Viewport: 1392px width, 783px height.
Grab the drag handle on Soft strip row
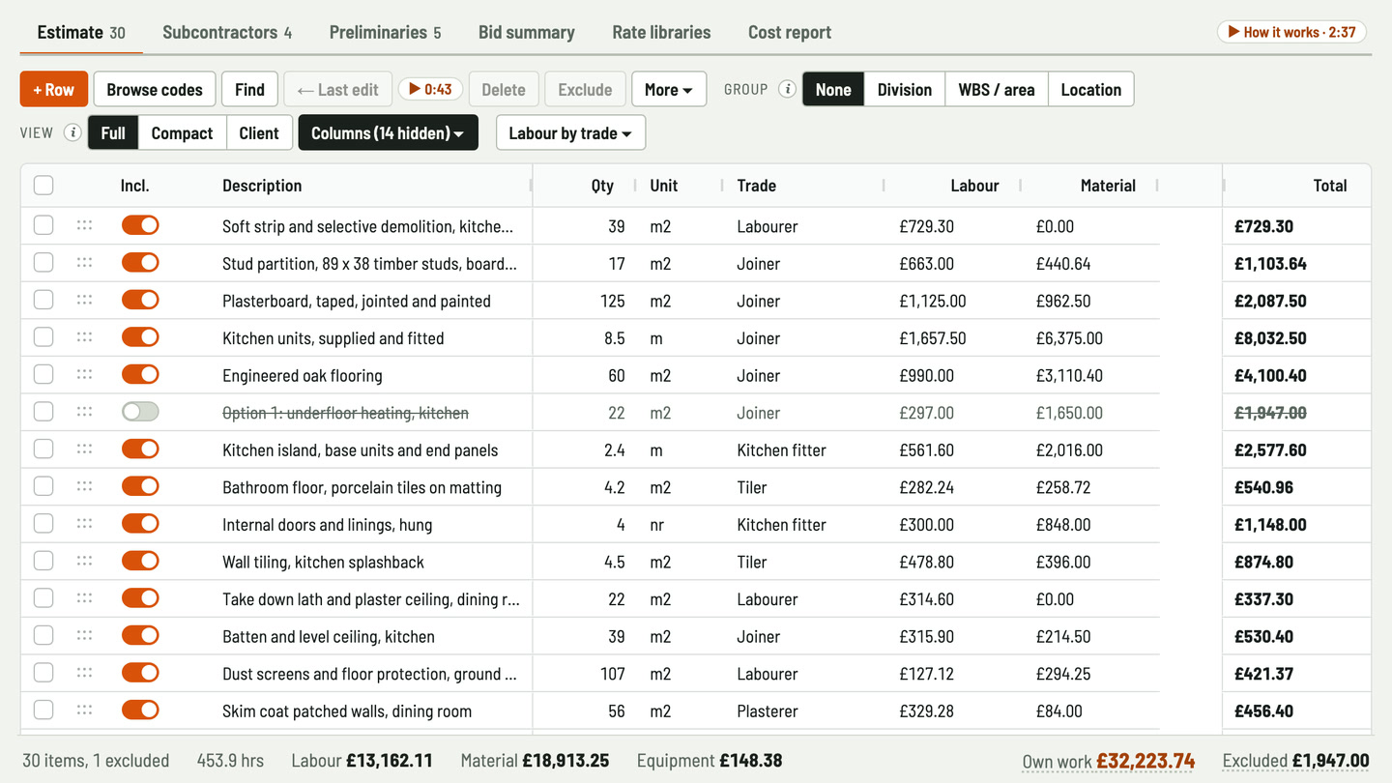84,225
